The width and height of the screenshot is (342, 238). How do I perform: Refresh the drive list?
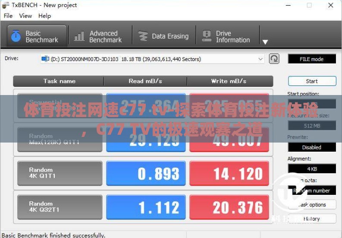274,59
